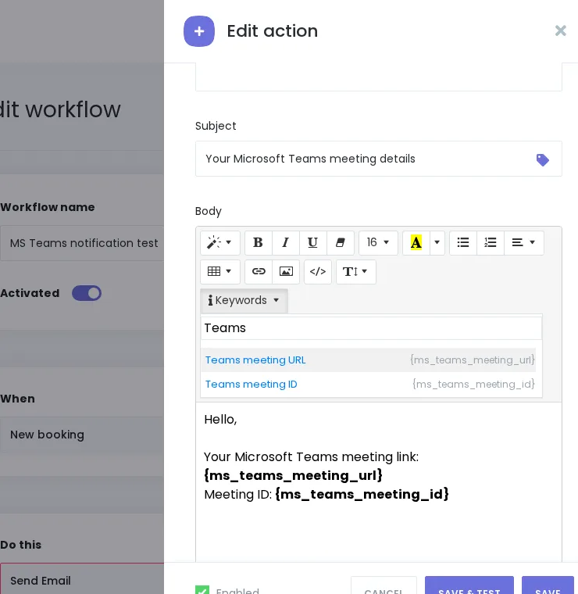Viewport: 578px width, 594px height.
Task: Click the Hello, line in the body
Action: pyautogui.click(x=220, y=420)
